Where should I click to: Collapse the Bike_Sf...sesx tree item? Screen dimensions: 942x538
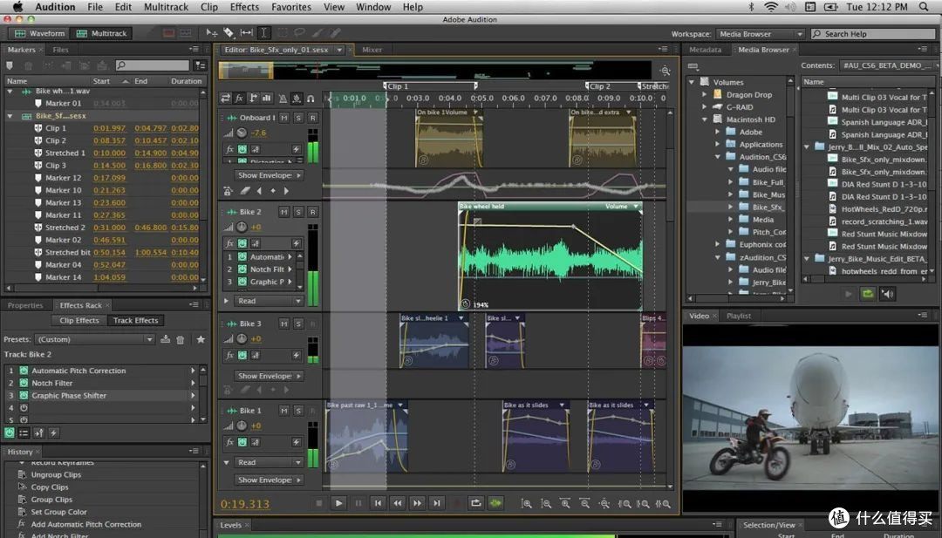click(10, 116)
